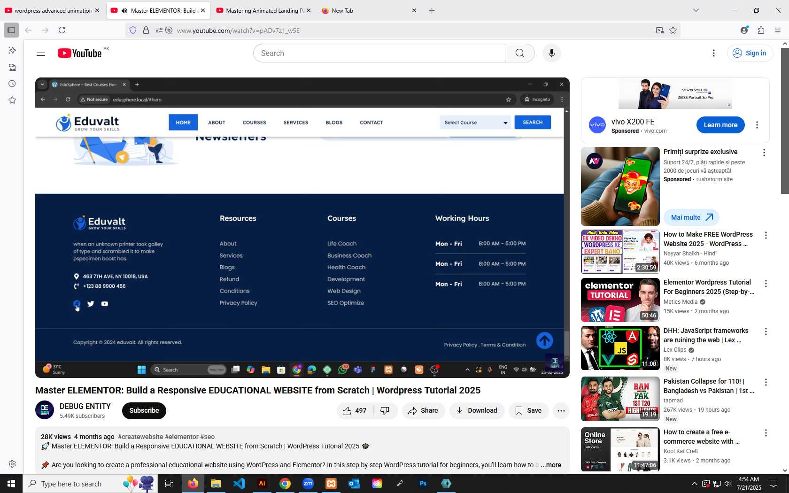Viewport: 789px width, 493px height.
Task: Show hidden system tray icons chevron
Action: click(695, 484)
